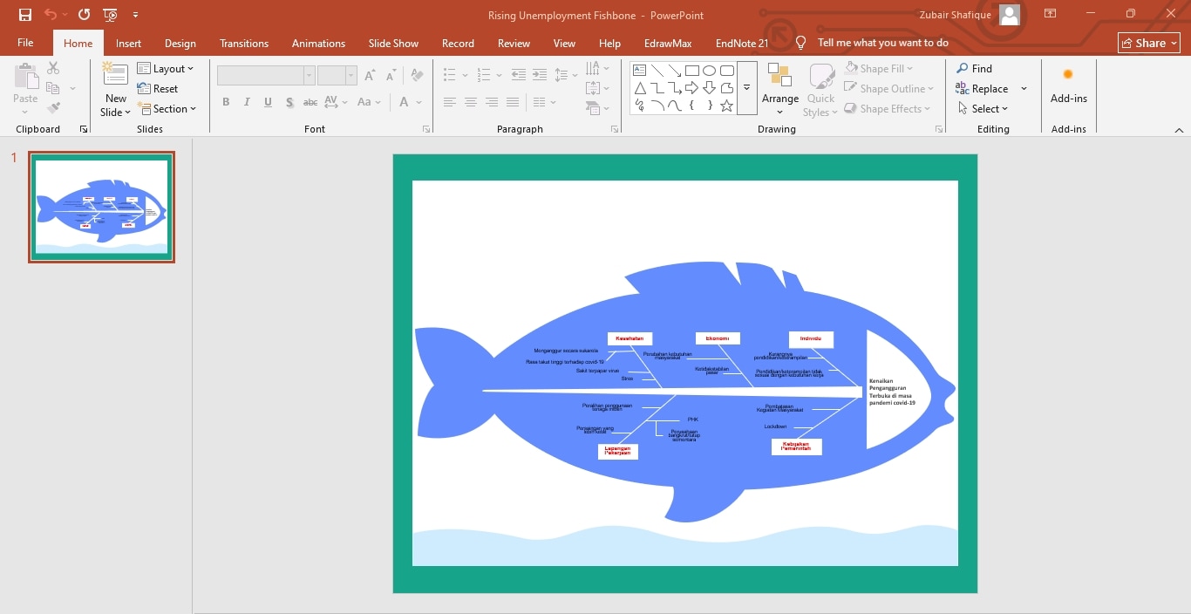Activate the Format Painter
This screenshot has height=614, width=1191.
(x=52, y=107)
